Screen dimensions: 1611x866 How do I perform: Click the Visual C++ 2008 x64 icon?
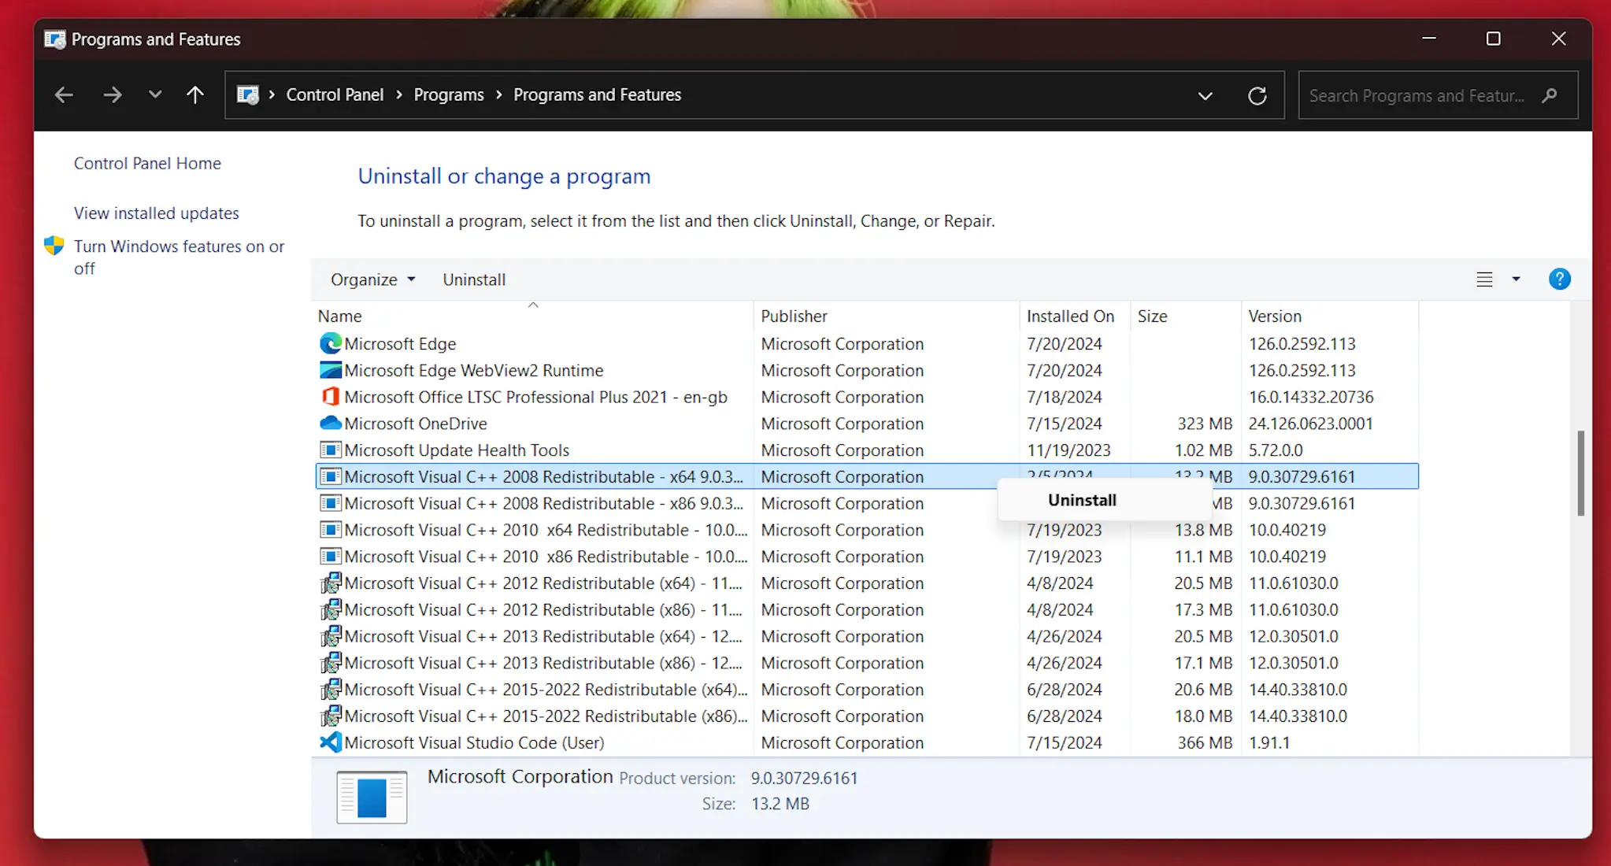tap(331, 476)
